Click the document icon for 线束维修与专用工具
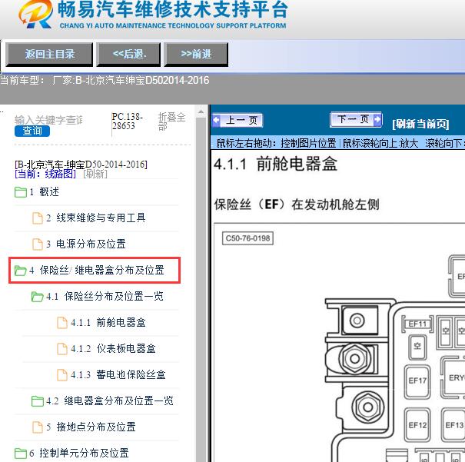465x462 pixels. (x=38, y=218)
